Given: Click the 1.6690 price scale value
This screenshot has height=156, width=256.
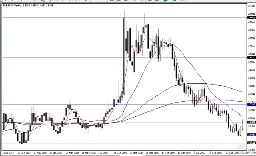Looking at the screenshot, I should pyautogui.click(x=251, y=118).
